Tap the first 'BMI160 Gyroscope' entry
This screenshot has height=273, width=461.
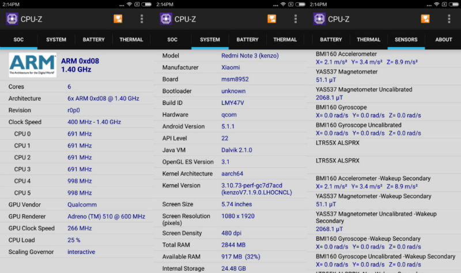pyautogui.click(x=384, y=111)
